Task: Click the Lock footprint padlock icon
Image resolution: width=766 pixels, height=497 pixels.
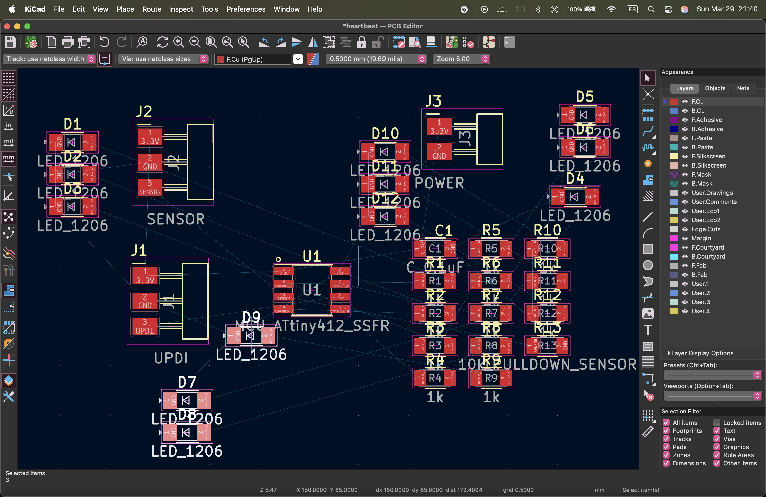Action: point(362,42)
